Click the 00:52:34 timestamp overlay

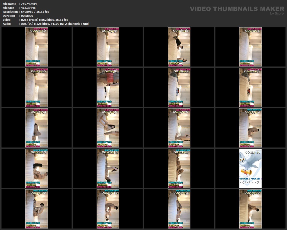pyautogui.click(x=181, y=193)
